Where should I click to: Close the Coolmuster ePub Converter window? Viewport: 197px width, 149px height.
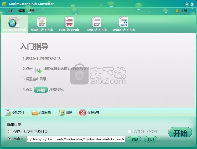tap(192, 4)
